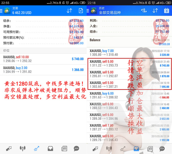Select the Trade tab in the trade screen bottom bar

(36, 149)
